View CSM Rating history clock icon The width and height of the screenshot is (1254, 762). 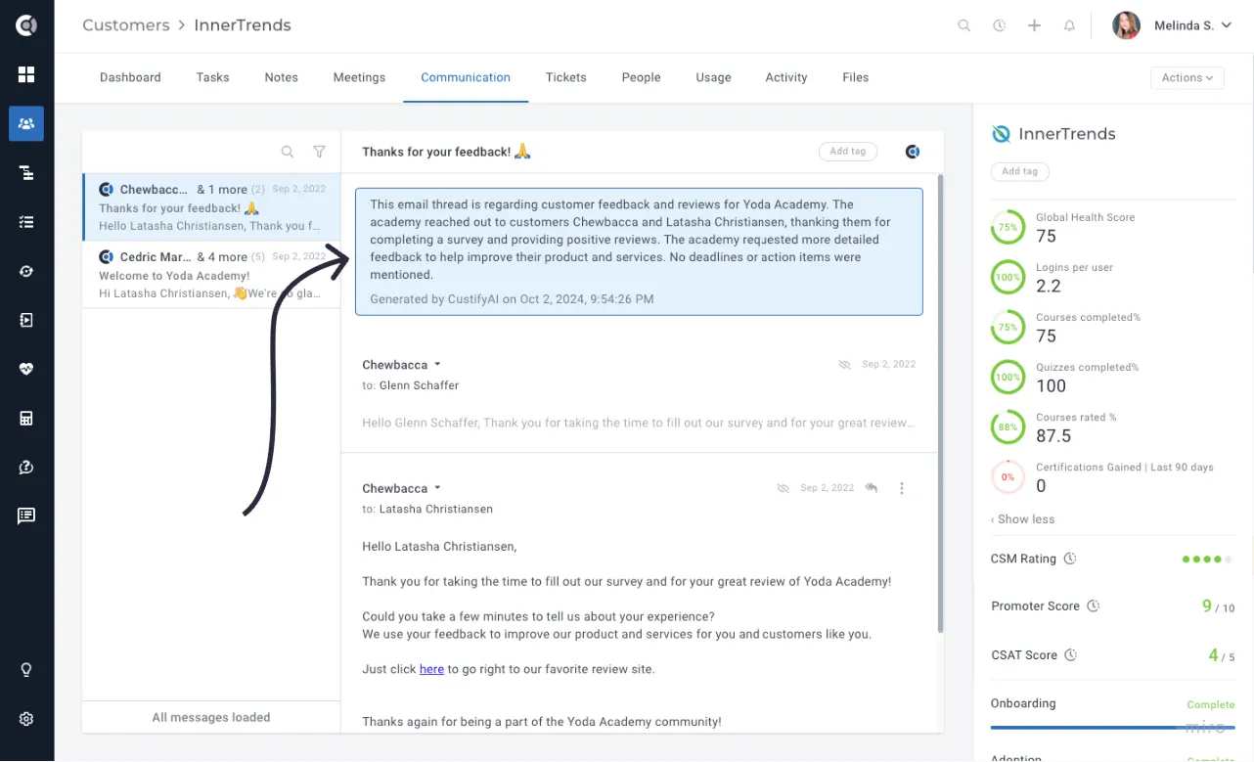1070,559
